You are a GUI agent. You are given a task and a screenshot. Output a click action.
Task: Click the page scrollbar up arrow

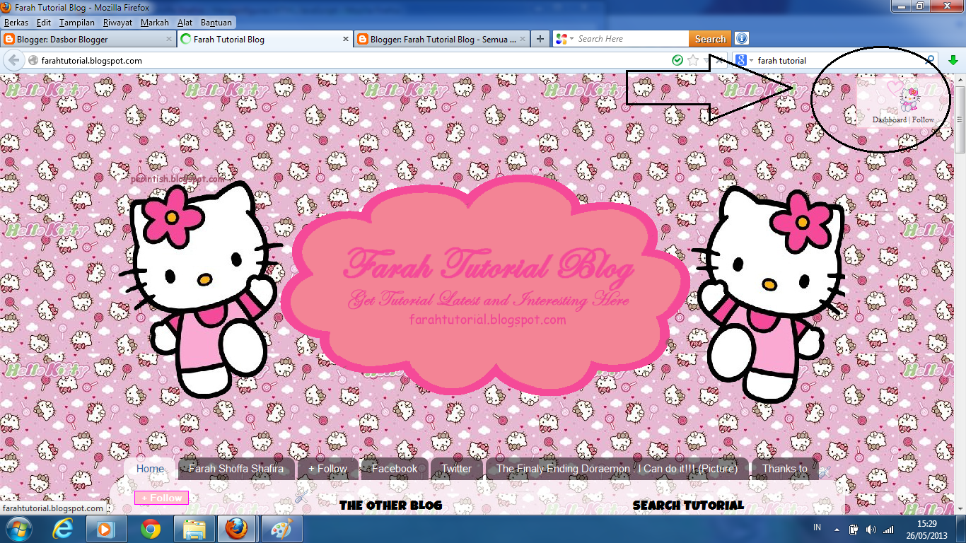[960, 78]
